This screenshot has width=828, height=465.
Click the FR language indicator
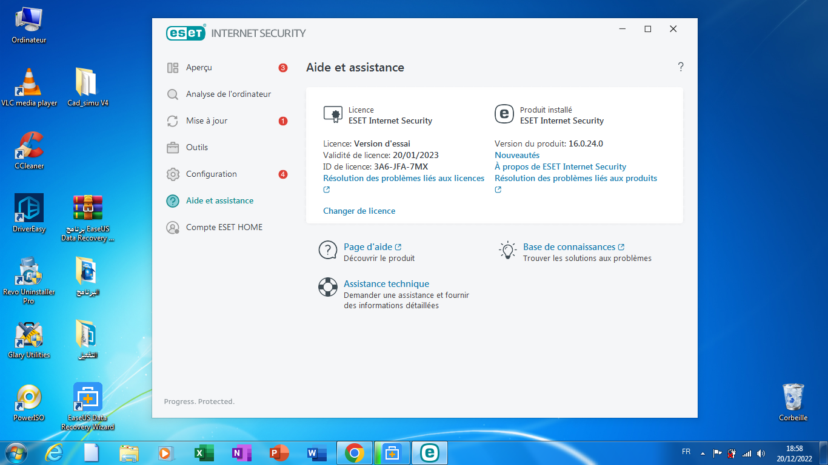[x=686, y=452]
